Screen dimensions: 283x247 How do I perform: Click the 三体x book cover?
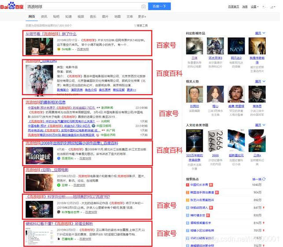coord(257,141)
